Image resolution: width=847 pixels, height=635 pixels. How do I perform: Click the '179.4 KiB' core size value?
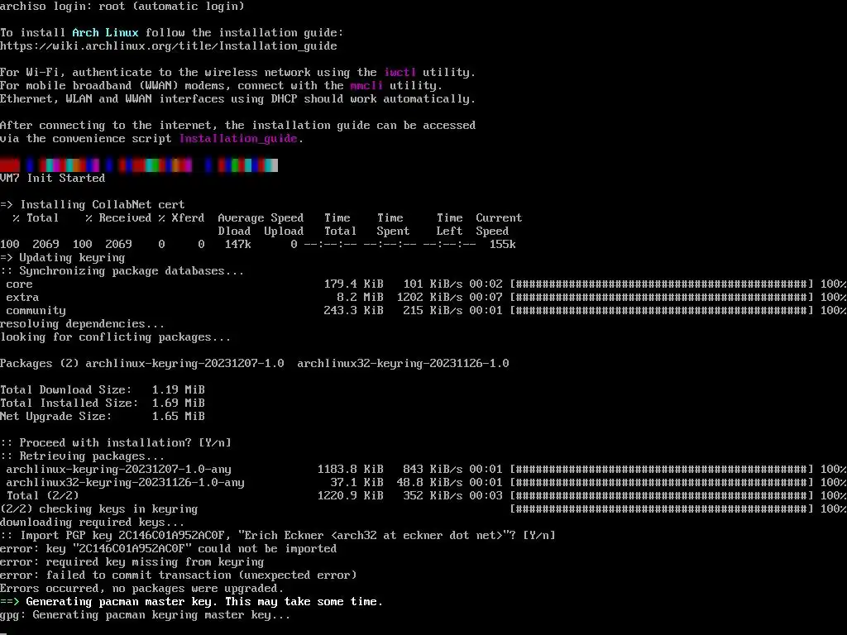point(353,284)
